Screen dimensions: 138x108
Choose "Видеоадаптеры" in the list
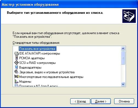point(30,67)
